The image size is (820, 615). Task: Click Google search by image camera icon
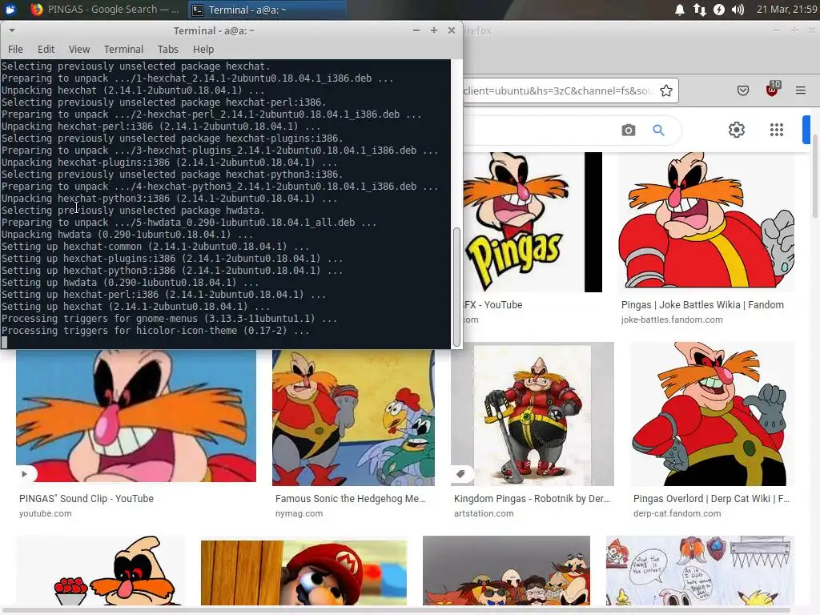(x=629, y=131)
